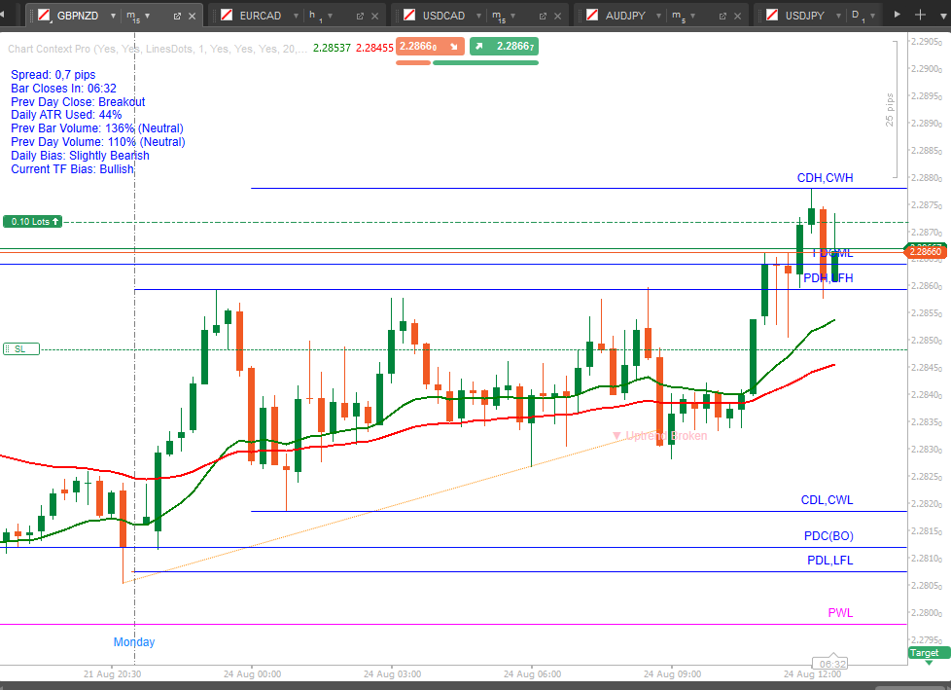Screen dimensions: 951x690
Task: Click the Daily Bias: Slightly Bearish text
Action: [x=80, y=156]
